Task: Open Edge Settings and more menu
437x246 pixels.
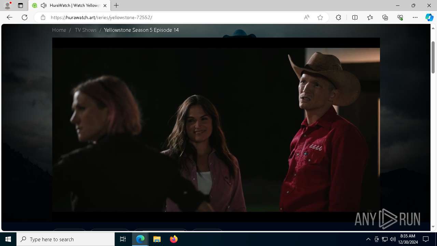Action: 415,17
